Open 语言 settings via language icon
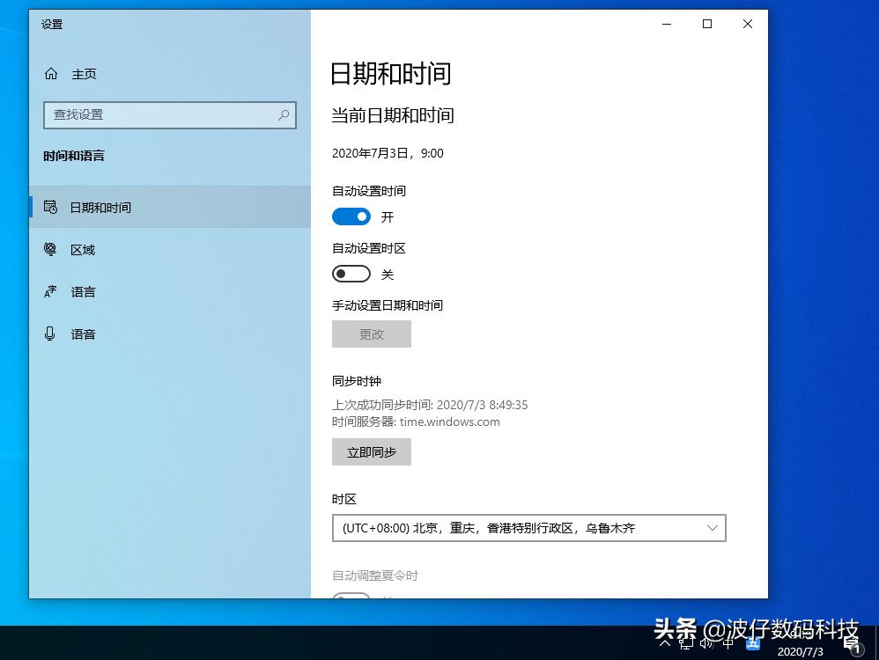Viewport: 879px width, 660px height. tap(50, 292)
